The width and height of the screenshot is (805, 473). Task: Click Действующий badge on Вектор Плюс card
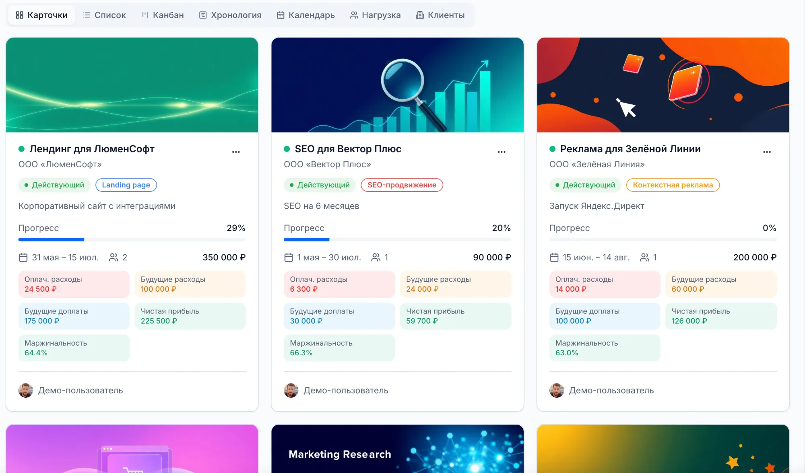pyautogui.click(x=320, y=185)
